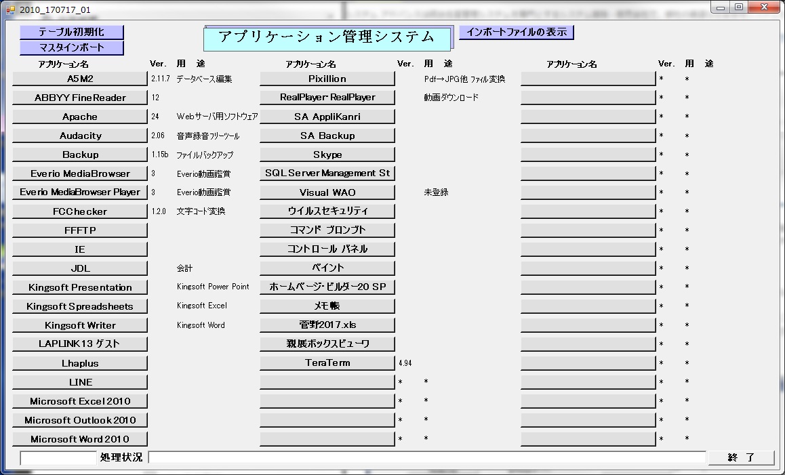This screenshot has width=785, height=475.
Task: Click the データベース編集 description text
Action: point(204,79)
